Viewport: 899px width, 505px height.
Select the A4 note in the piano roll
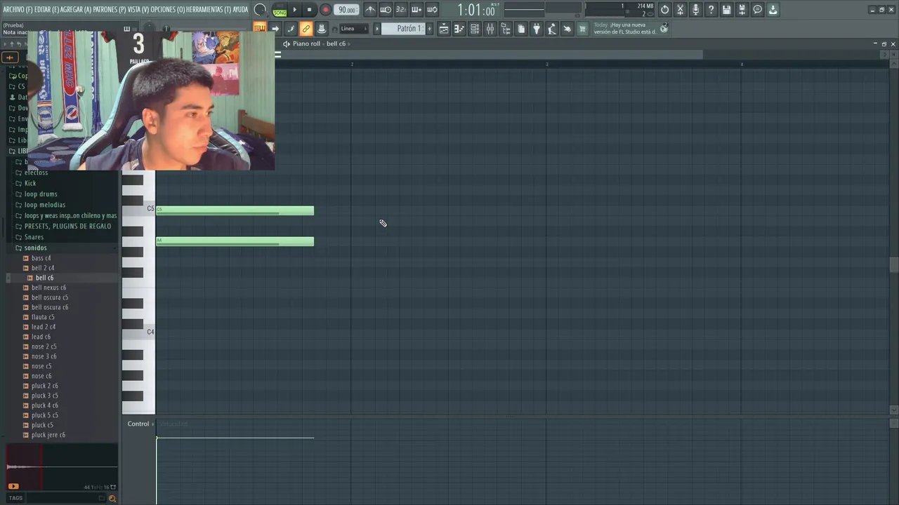click(x=235, y=241)
